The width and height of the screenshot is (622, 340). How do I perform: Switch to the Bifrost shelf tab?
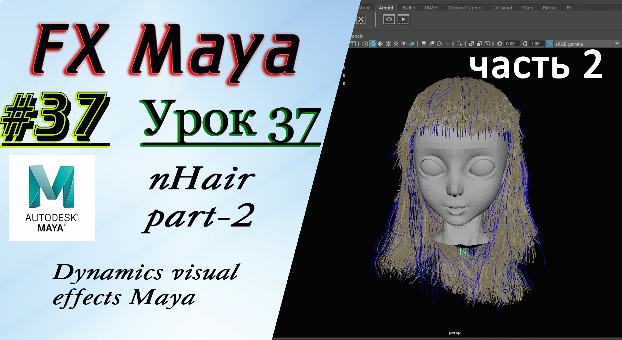tap(549, 8)
